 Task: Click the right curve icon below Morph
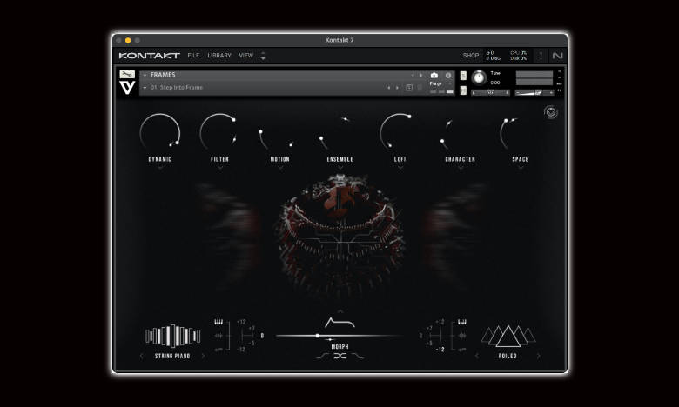click(358, 356)
